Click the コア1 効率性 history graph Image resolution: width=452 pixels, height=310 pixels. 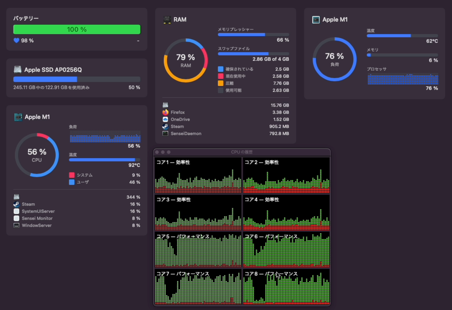pyautogui.click(x=198, y=175)
